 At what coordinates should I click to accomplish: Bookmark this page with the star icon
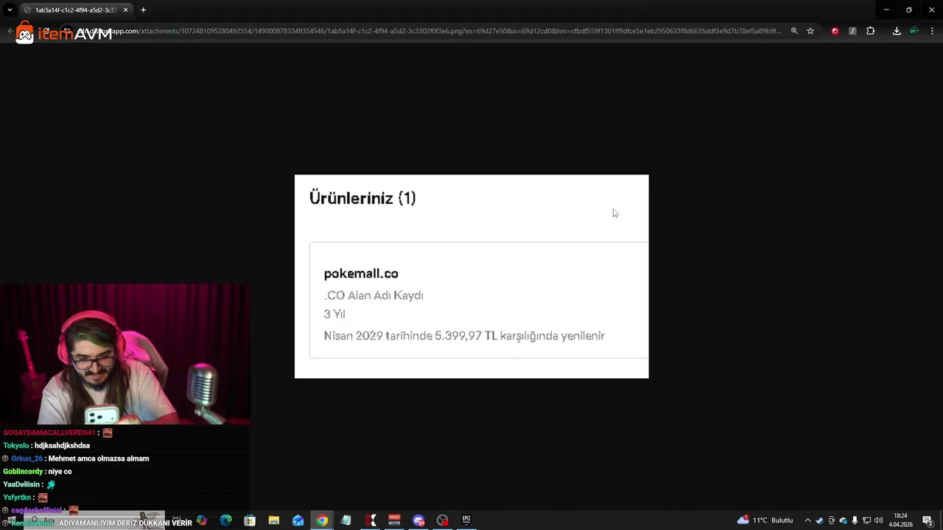click(810, 31)
